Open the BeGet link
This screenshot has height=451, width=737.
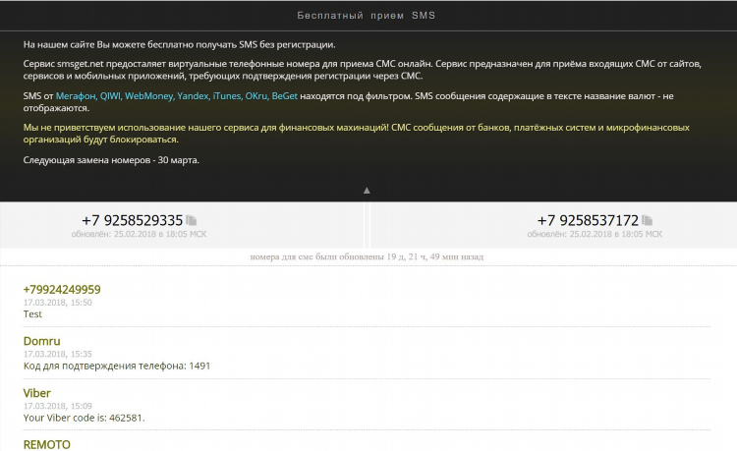[285, 96]
